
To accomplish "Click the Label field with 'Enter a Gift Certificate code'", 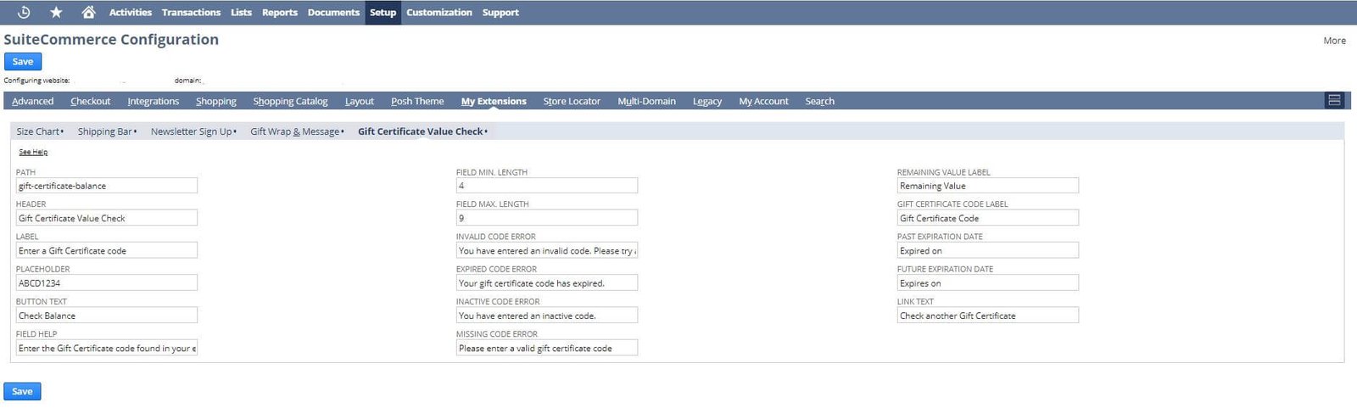I will pos(107,250).
